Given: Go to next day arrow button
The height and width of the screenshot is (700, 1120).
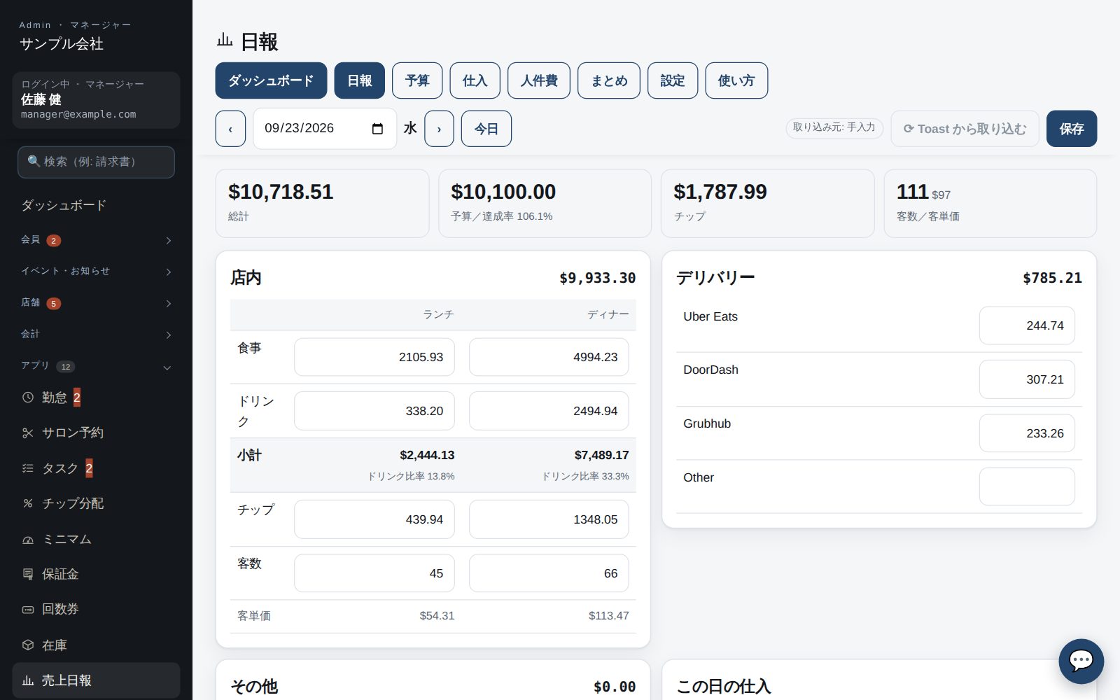Looking at the screenshot, I should tap(440, 129).
